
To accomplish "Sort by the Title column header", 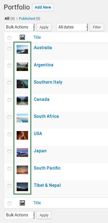I will pos(37,37).
